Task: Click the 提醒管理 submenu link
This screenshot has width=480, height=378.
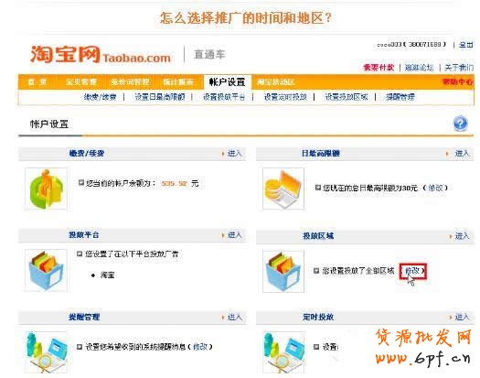Action: pos(400,97)
